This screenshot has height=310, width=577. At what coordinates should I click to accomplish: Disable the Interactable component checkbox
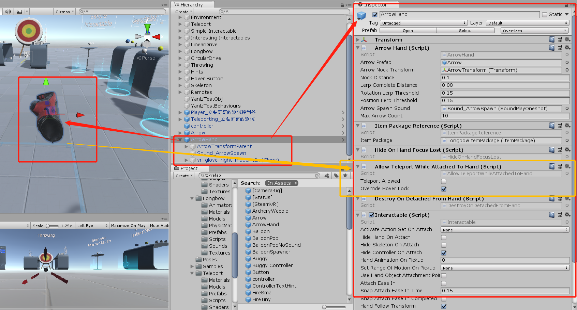pos(372,215)
